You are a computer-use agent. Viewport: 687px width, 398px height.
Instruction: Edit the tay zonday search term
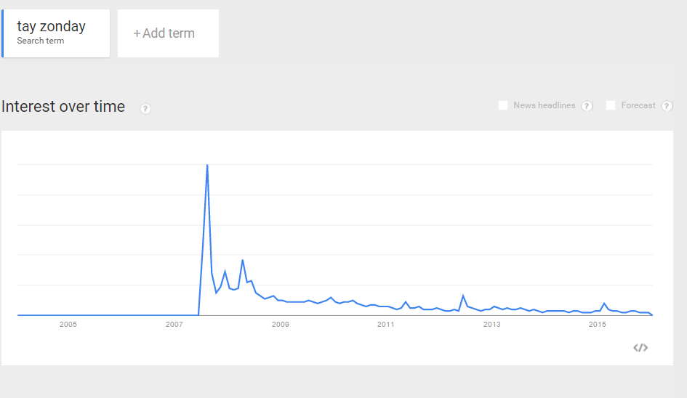(x=52, y=27)
